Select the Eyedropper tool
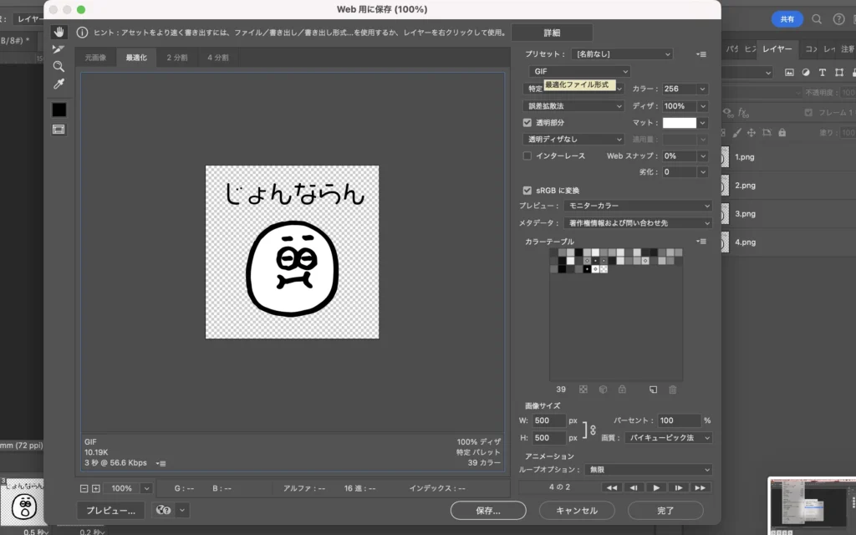Image resolution: width=856 pixels, height=535 pixels. click(59, 84)
